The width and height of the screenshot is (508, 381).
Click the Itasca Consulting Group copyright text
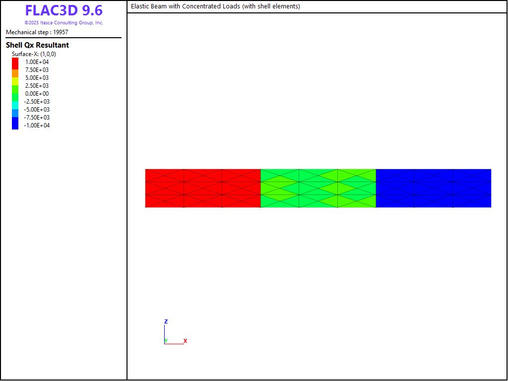tap(63, 23)
